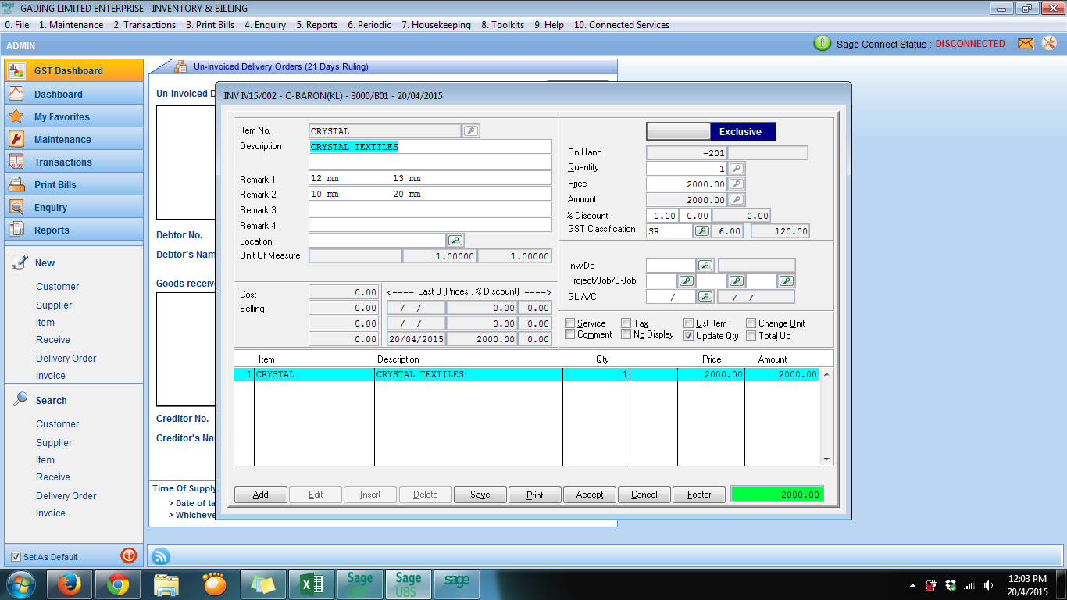Open Maintenance in the sidebar
This screenshot has height=600, width=1067.
(x=74, y=139)
